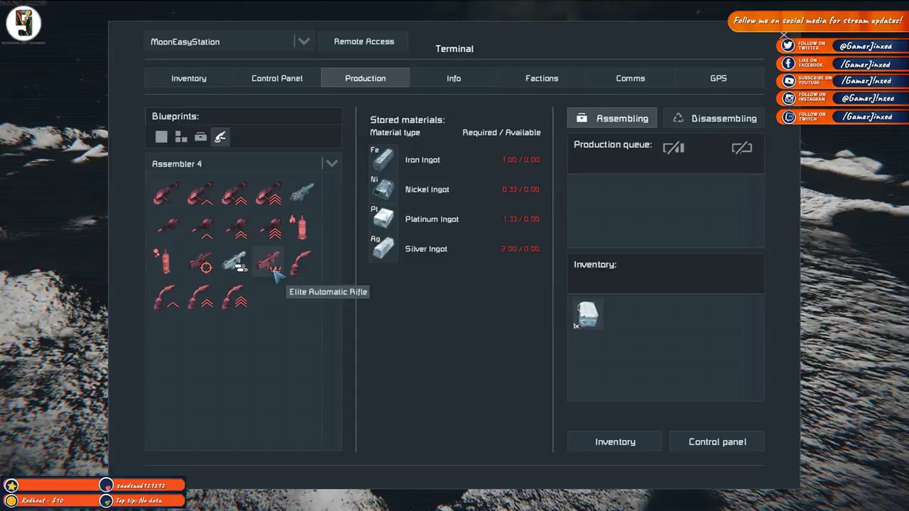This screenshot has width=909, height=511.
Task: Click the Twitter follow icon in overlay
Action: [788, 45]
